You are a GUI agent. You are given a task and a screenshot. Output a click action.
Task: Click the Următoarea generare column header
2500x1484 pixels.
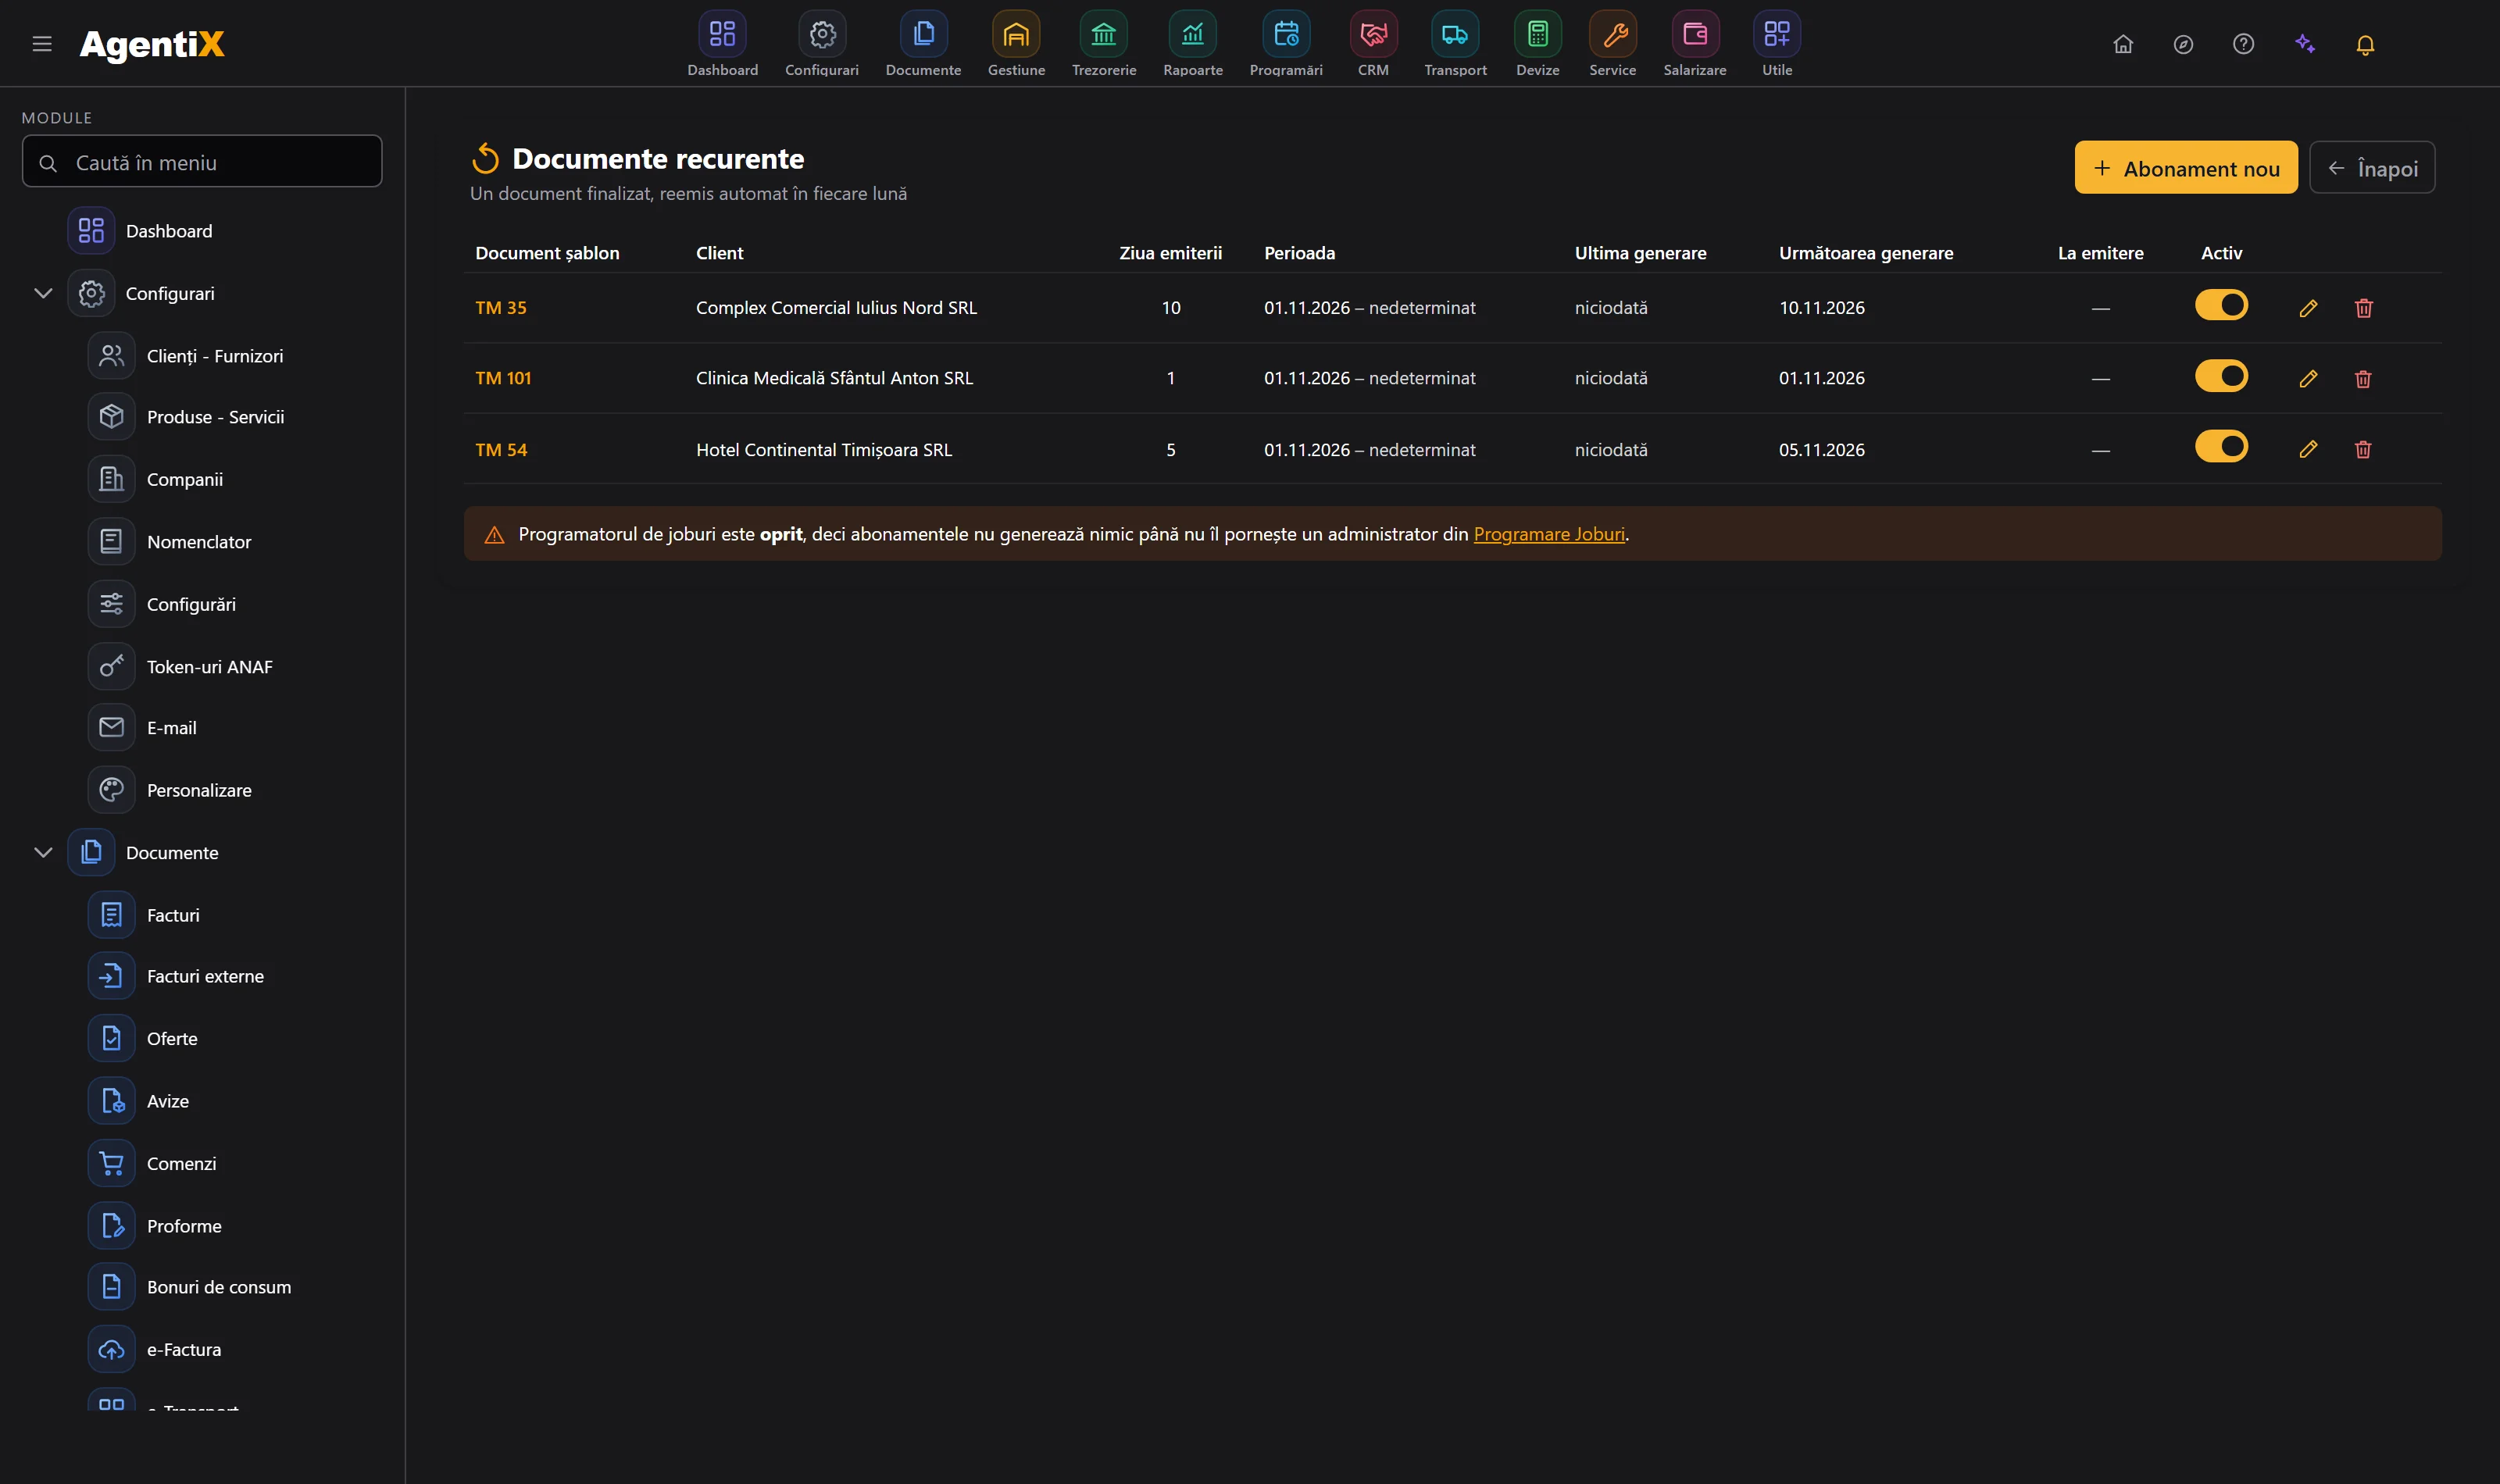(x=1866, y=253)
